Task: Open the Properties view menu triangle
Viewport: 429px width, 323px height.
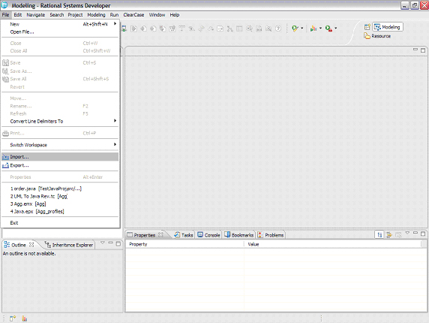Action: pos(407,233)
